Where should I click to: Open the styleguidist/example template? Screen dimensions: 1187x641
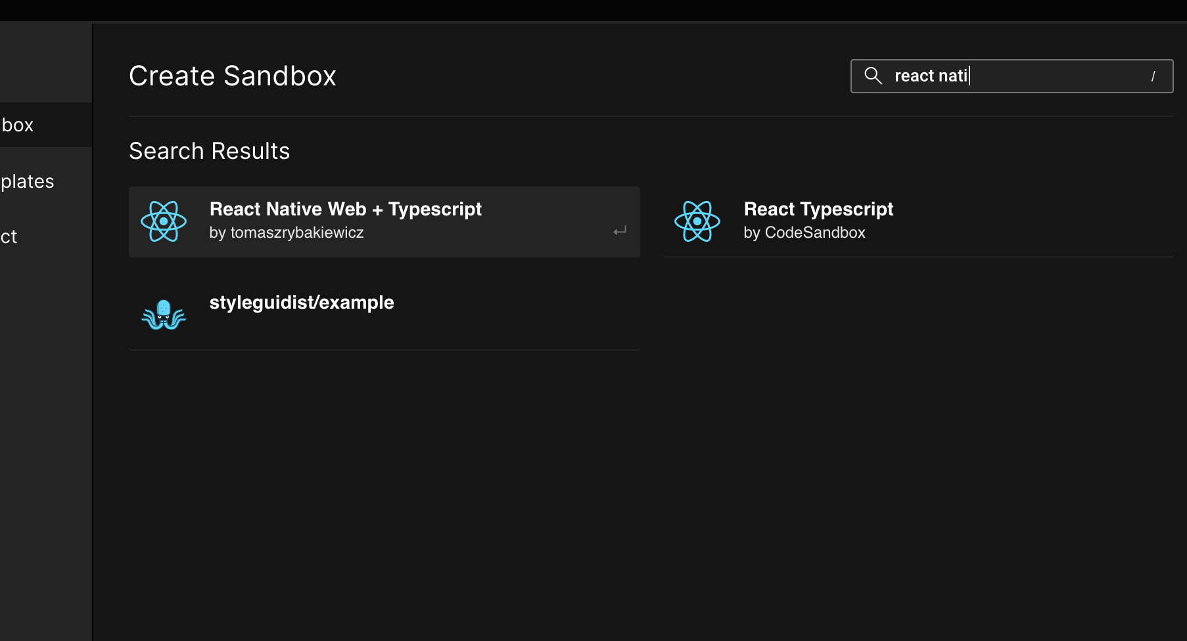(384, 315)
